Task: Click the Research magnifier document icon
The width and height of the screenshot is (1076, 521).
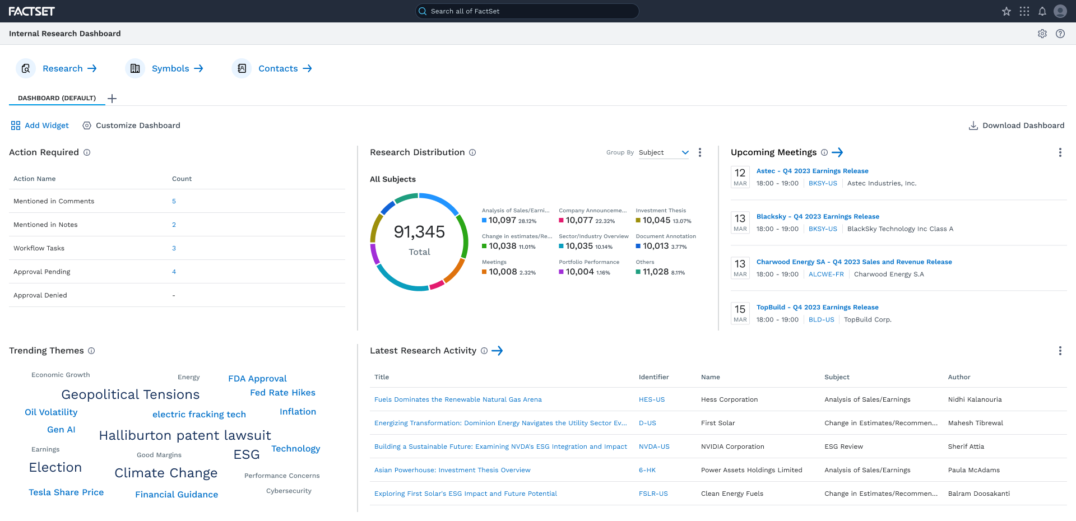Action: pyautogui.click(x=26, y=68)
